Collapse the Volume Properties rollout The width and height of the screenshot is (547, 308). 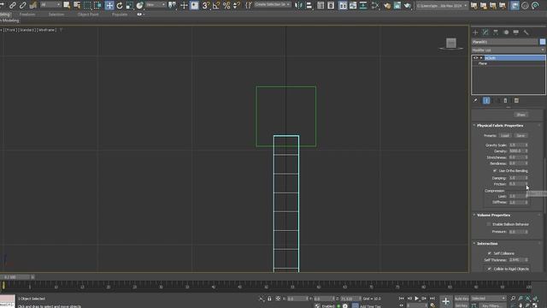click(493, 215)
